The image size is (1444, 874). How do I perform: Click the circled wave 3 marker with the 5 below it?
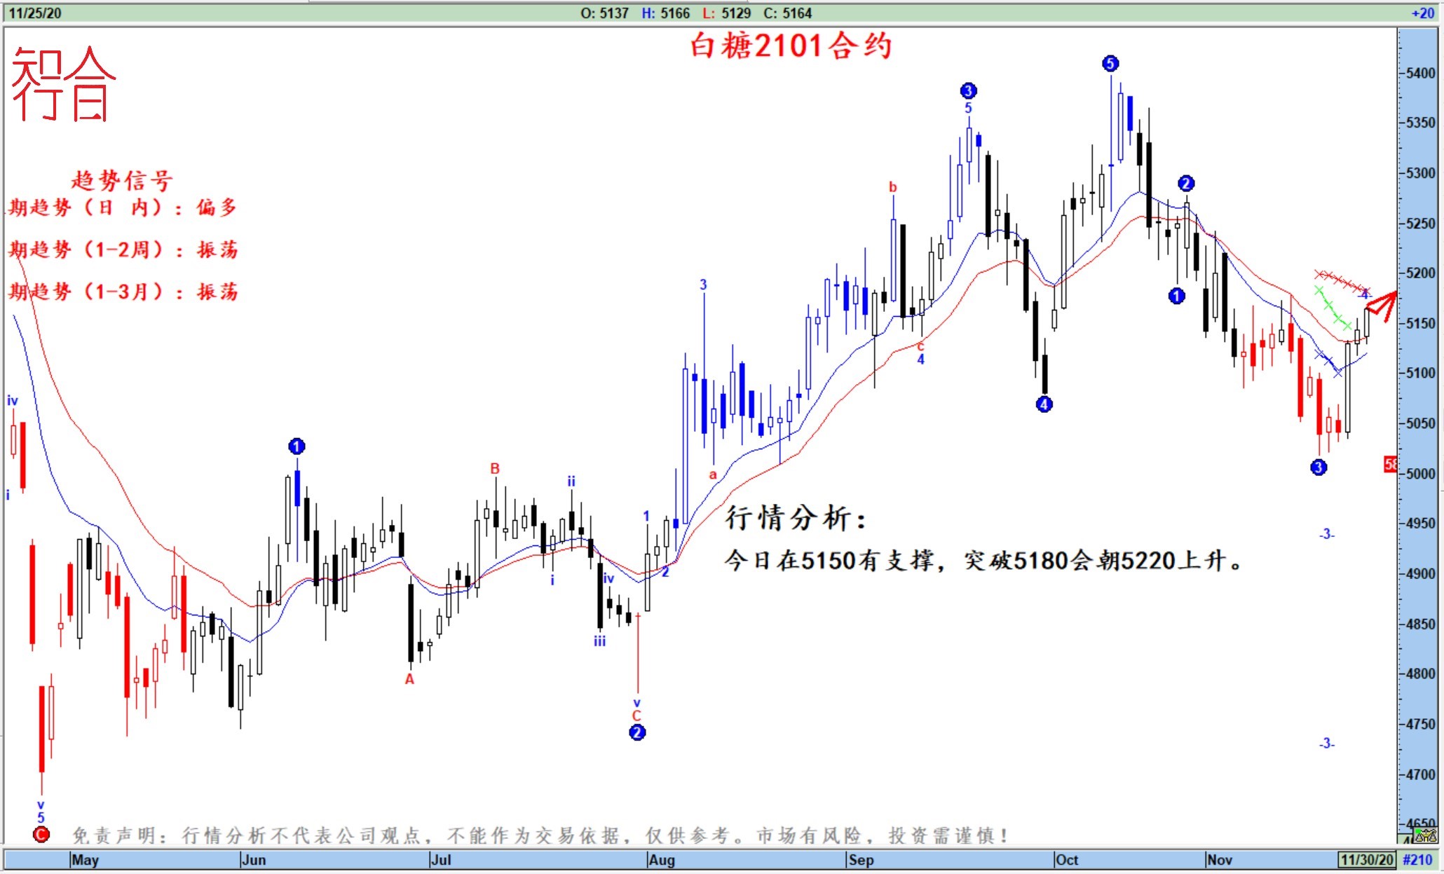(968, 90)
